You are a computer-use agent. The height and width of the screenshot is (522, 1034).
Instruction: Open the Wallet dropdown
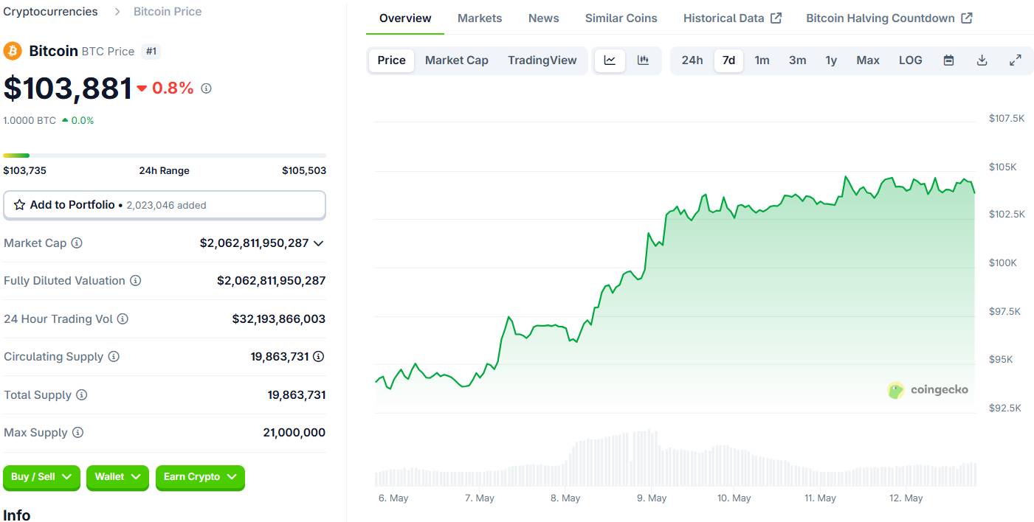click(117, 477)
